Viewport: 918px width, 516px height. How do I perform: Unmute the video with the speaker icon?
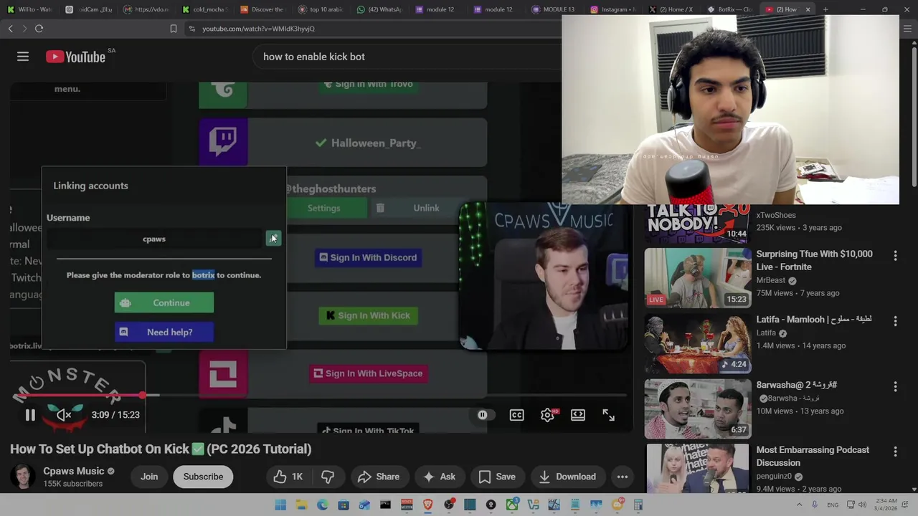pyautogui.click(x=65, y=415)
